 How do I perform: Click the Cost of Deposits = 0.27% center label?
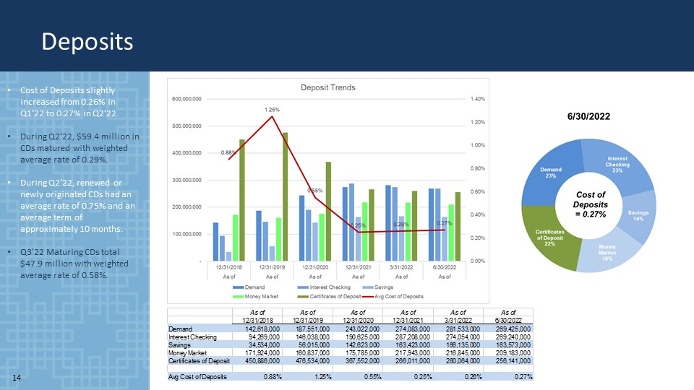point(589,204)
